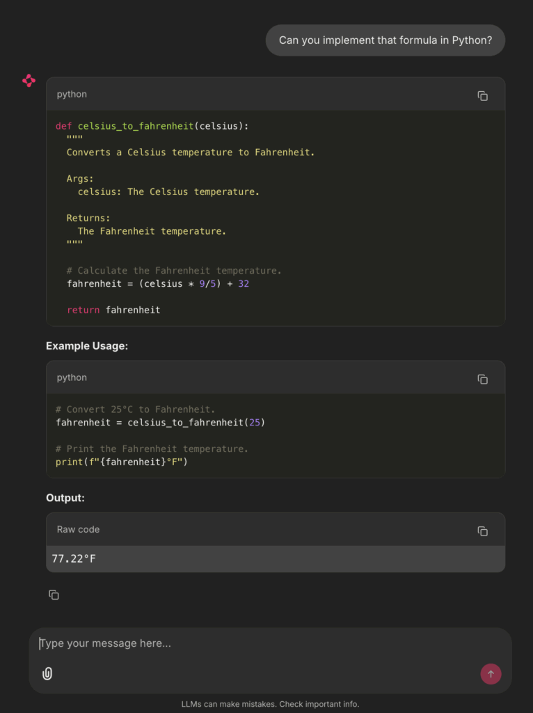Copy the entire assistant response

pyautogui.click(x=54, y=595)
